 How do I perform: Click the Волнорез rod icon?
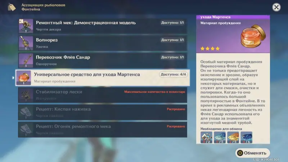point(26,43)
